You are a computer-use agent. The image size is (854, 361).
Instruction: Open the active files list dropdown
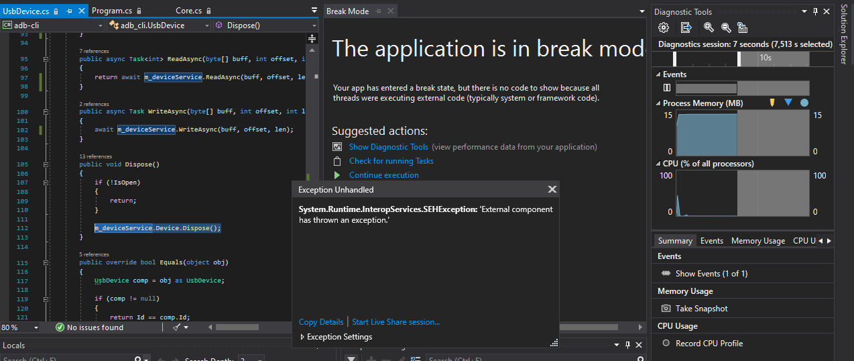click(314, 11)
